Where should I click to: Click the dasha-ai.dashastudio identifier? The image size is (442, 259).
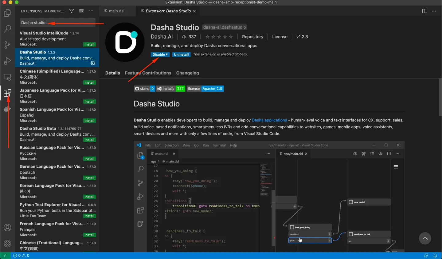point(225,27)
